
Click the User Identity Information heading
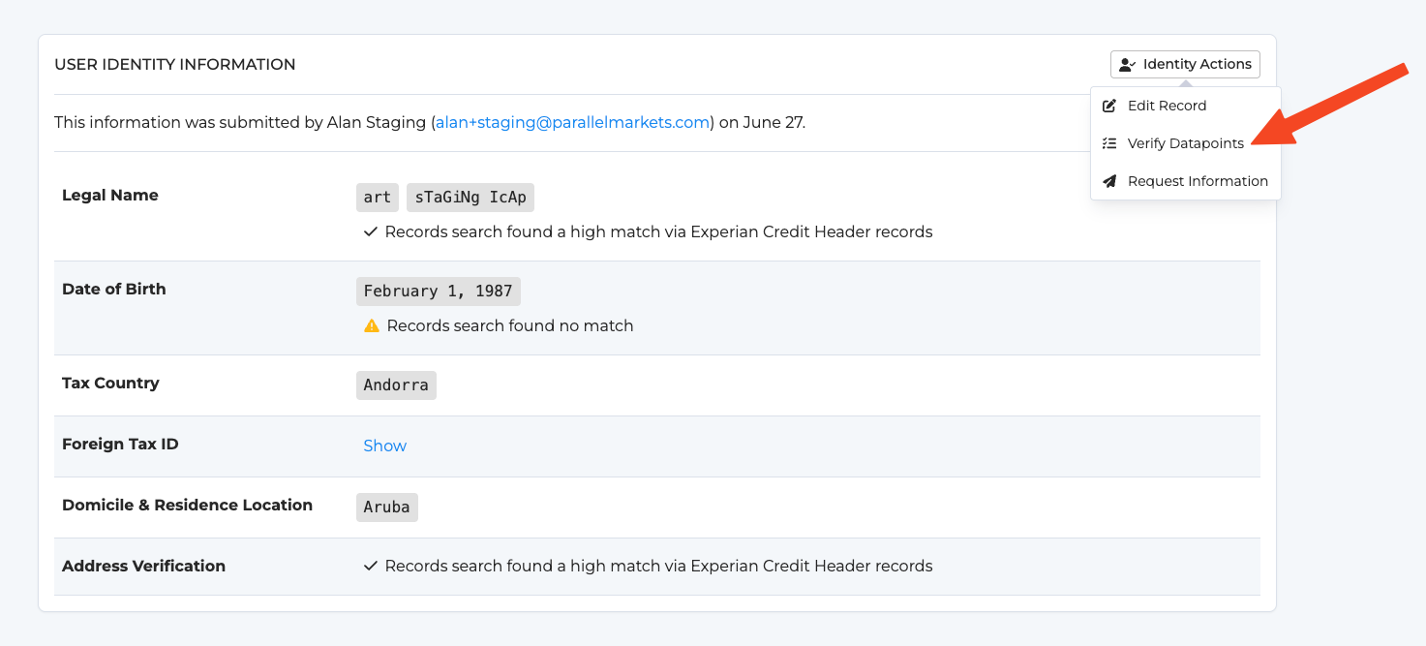pyautogui.click(x=175, y=64)
